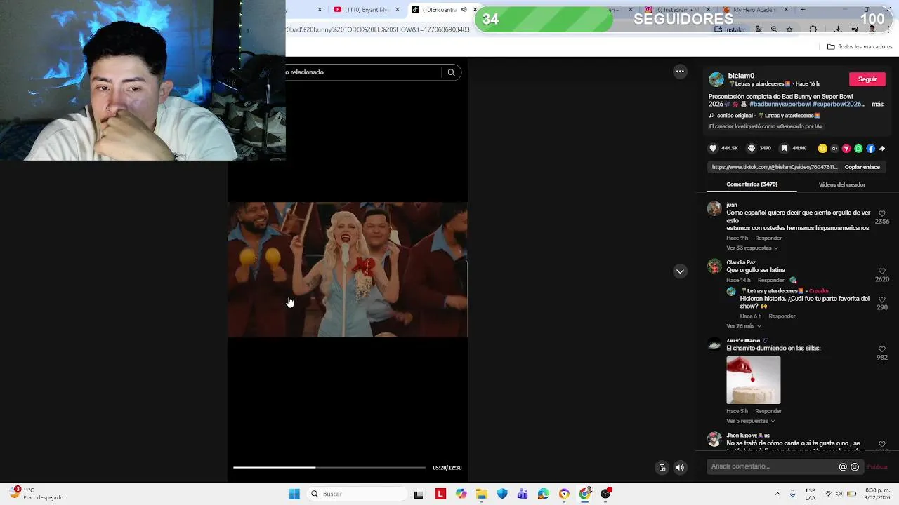The height and width of the screenshot is (505, 899).
Task: Open Windows Start menu
Action: point(294,494)
